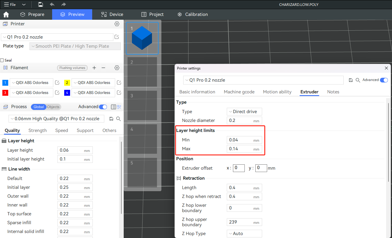Click the home icon in top bar
392x238 pixels.
pyautogui.click(x=6, y=14)
